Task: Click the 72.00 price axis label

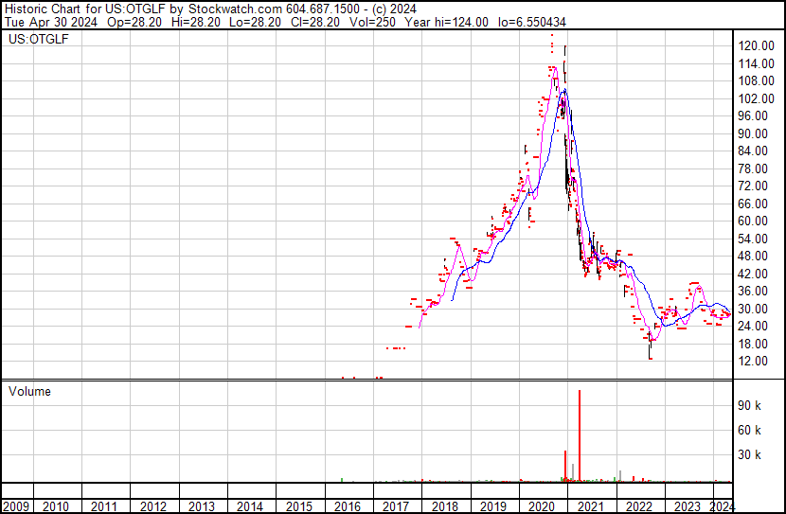Action: coord(754,186)
